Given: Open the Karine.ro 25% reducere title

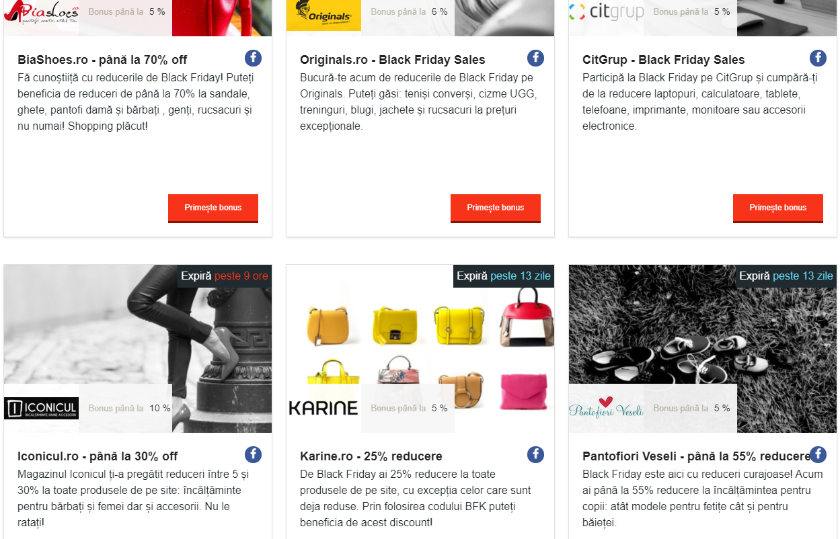Looking at the screenshot, I should tap(371, 457).
